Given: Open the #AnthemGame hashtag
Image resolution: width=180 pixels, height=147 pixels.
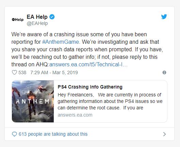Looking at the screenshot, I should (61, 42).
